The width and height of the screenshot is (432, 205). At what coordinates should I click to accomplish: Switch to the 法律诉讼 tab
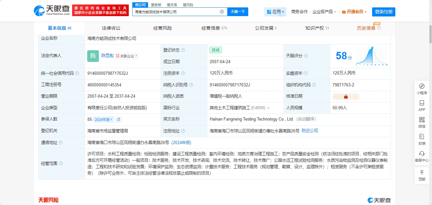click(111, 28)
